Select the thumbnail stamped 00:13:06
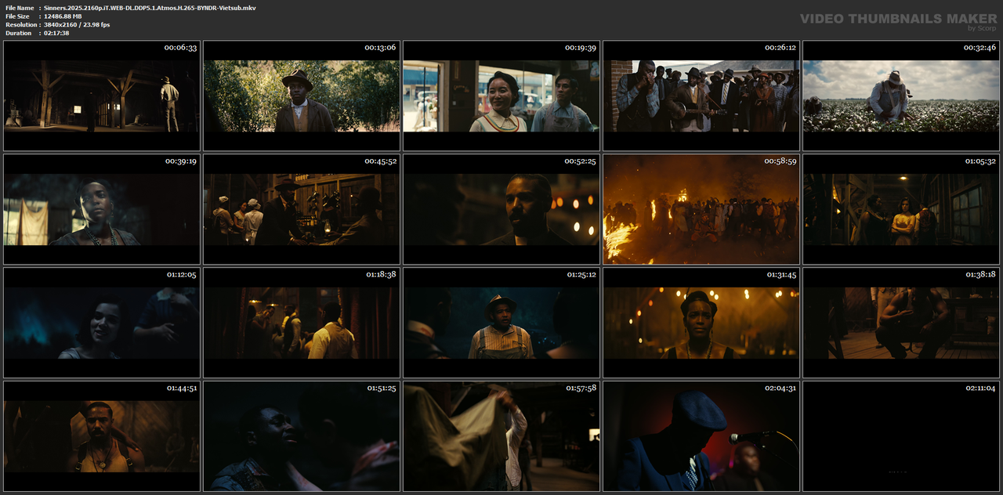The width and height of the screenshot is (1003, 495). (x=302, y=96)
